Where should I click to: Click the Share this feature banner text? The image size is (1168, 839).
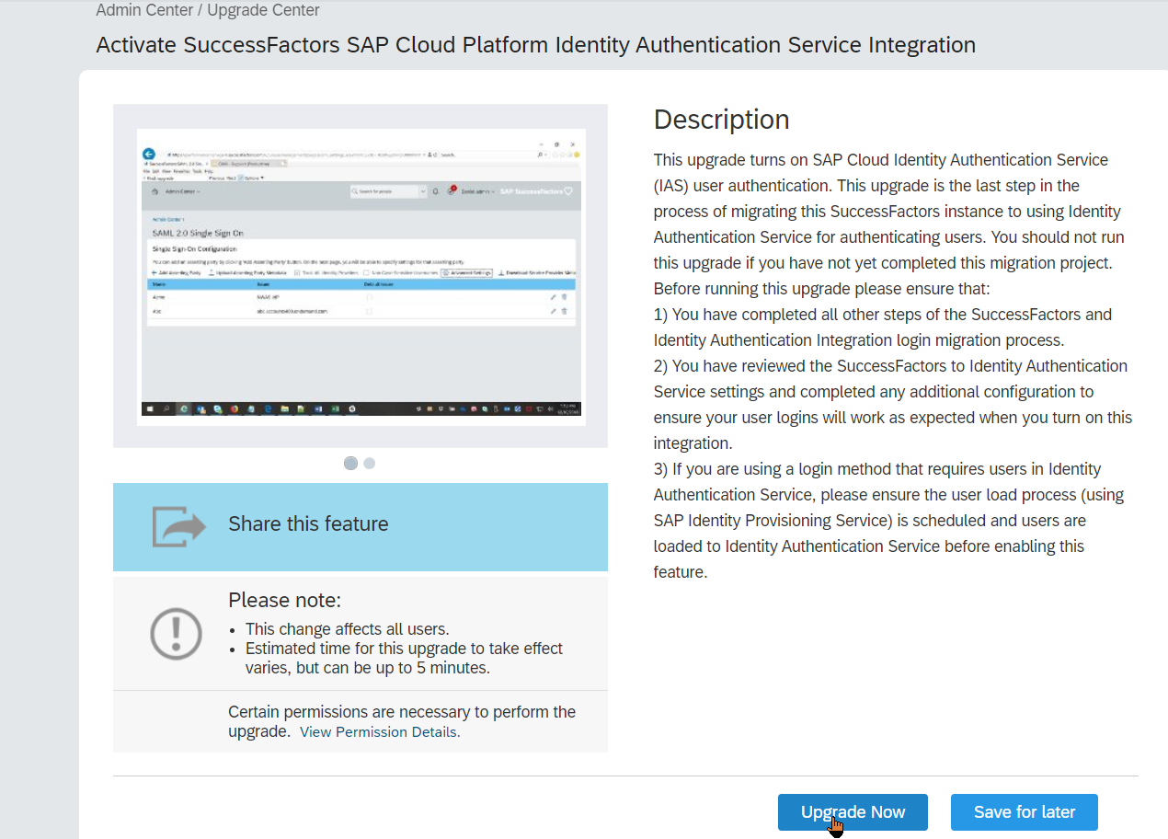(308, 524)
